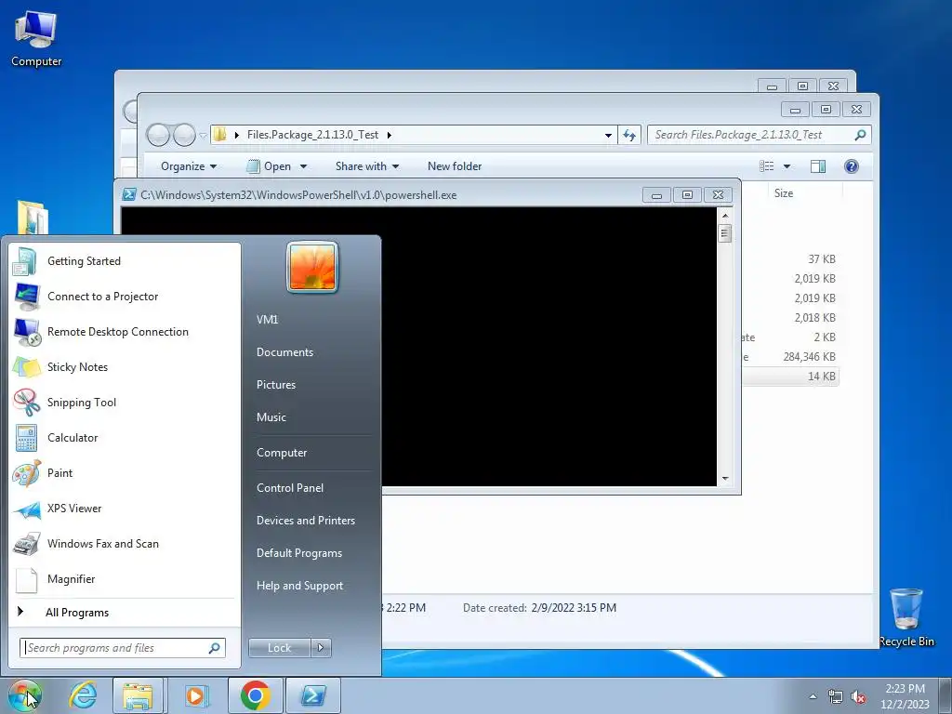Click the muted volume tray icon
The image size is (952, 714).
tap(858, 697)
